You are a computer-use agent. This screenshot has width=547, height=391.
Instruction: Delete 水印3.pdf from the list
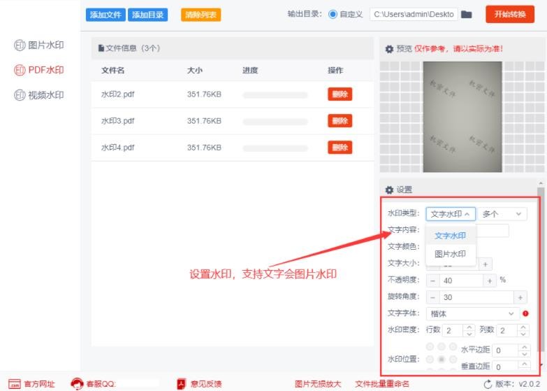click(340, 121)
